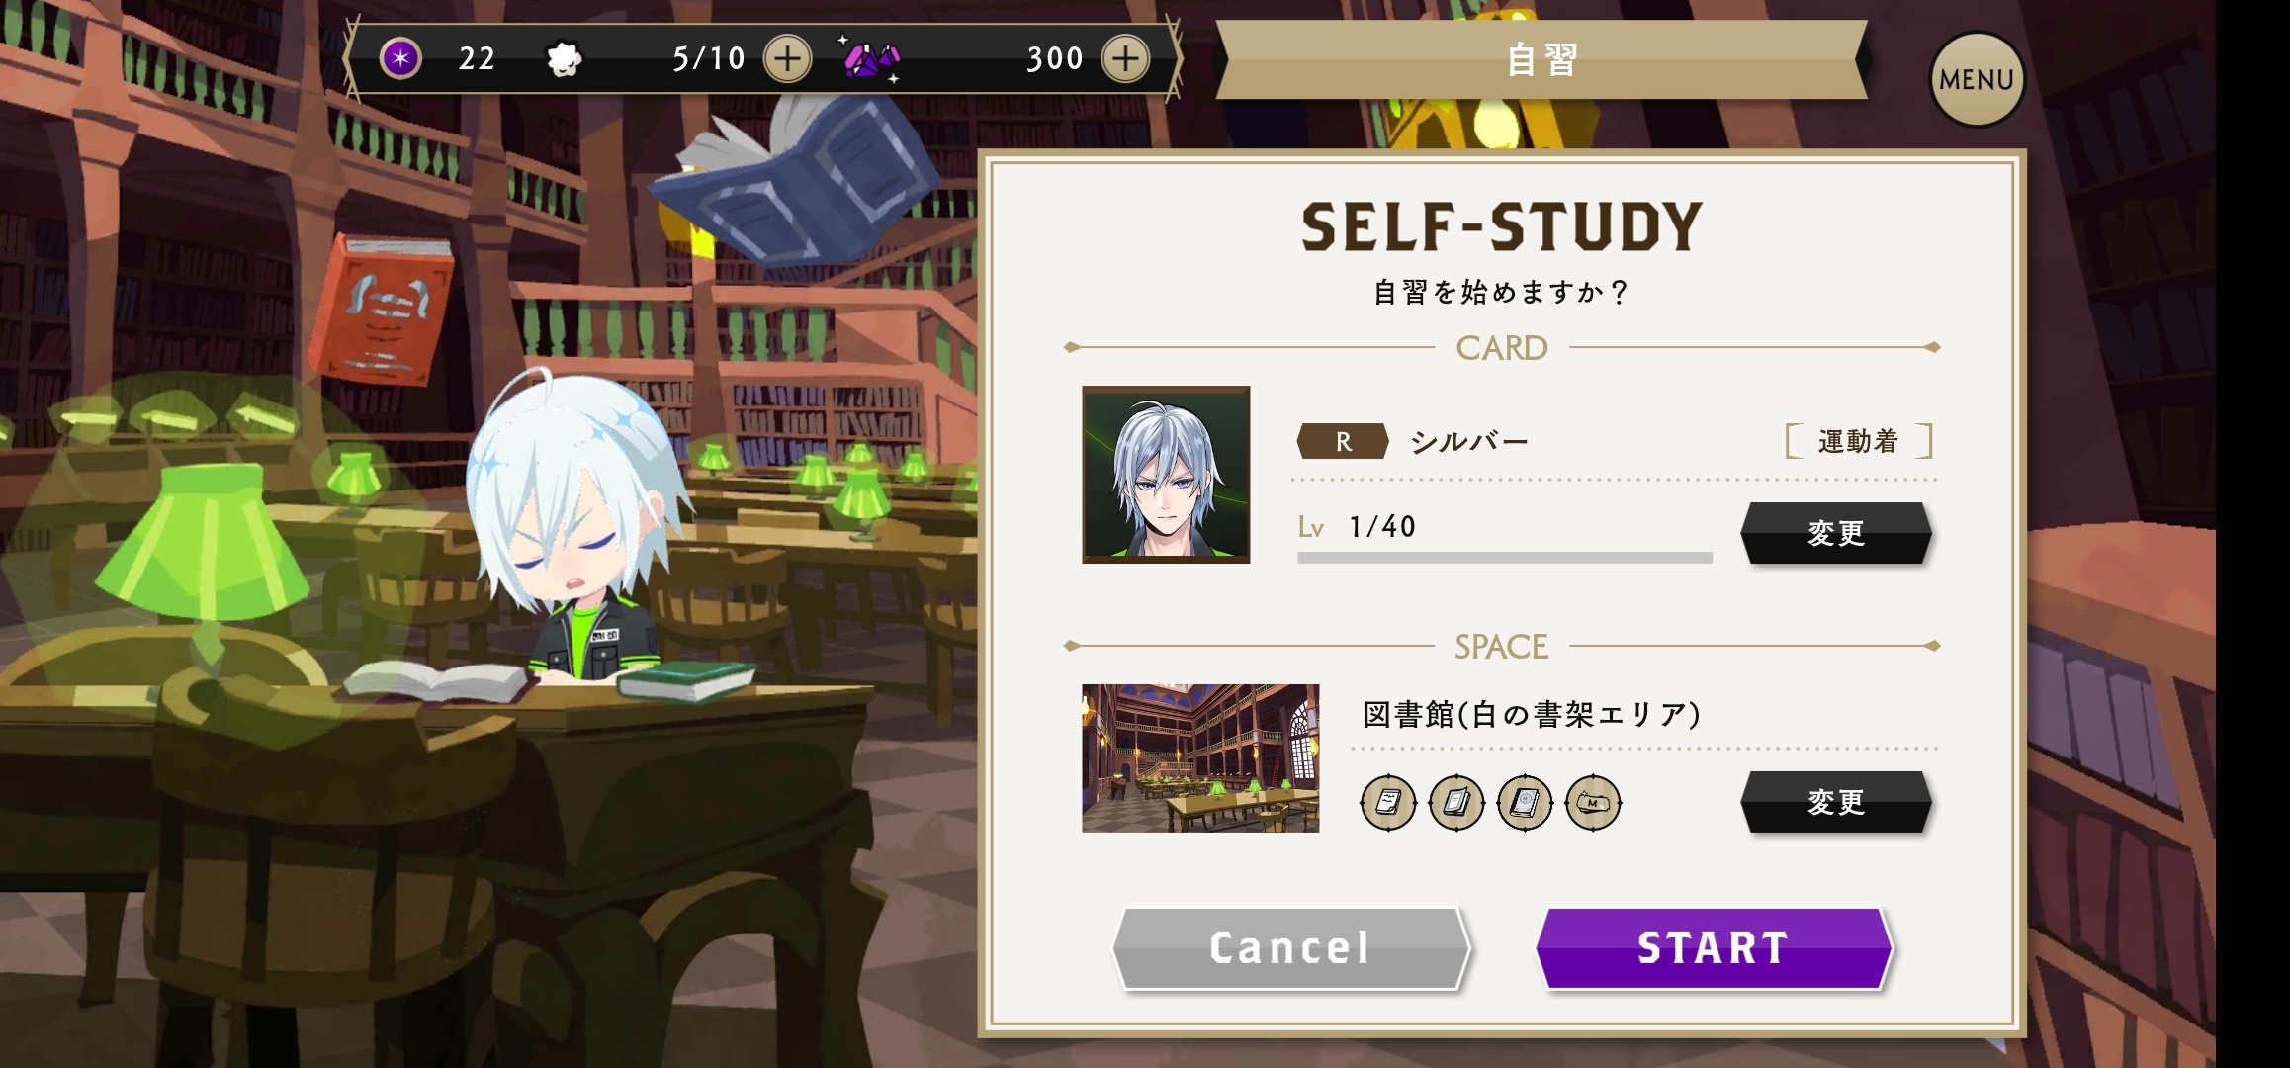Add stamina with the 5/10 plus button
2290x1068 pixels.
click(787, 59)
